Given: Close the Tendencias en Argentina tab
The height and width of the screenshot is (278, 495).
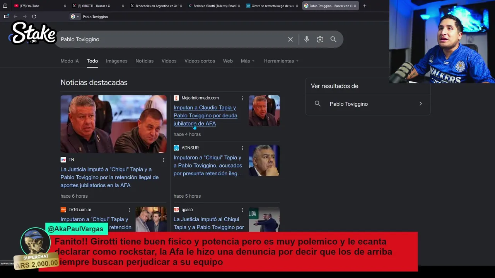Looking at the screenshot, I should (x=181, y=6).
